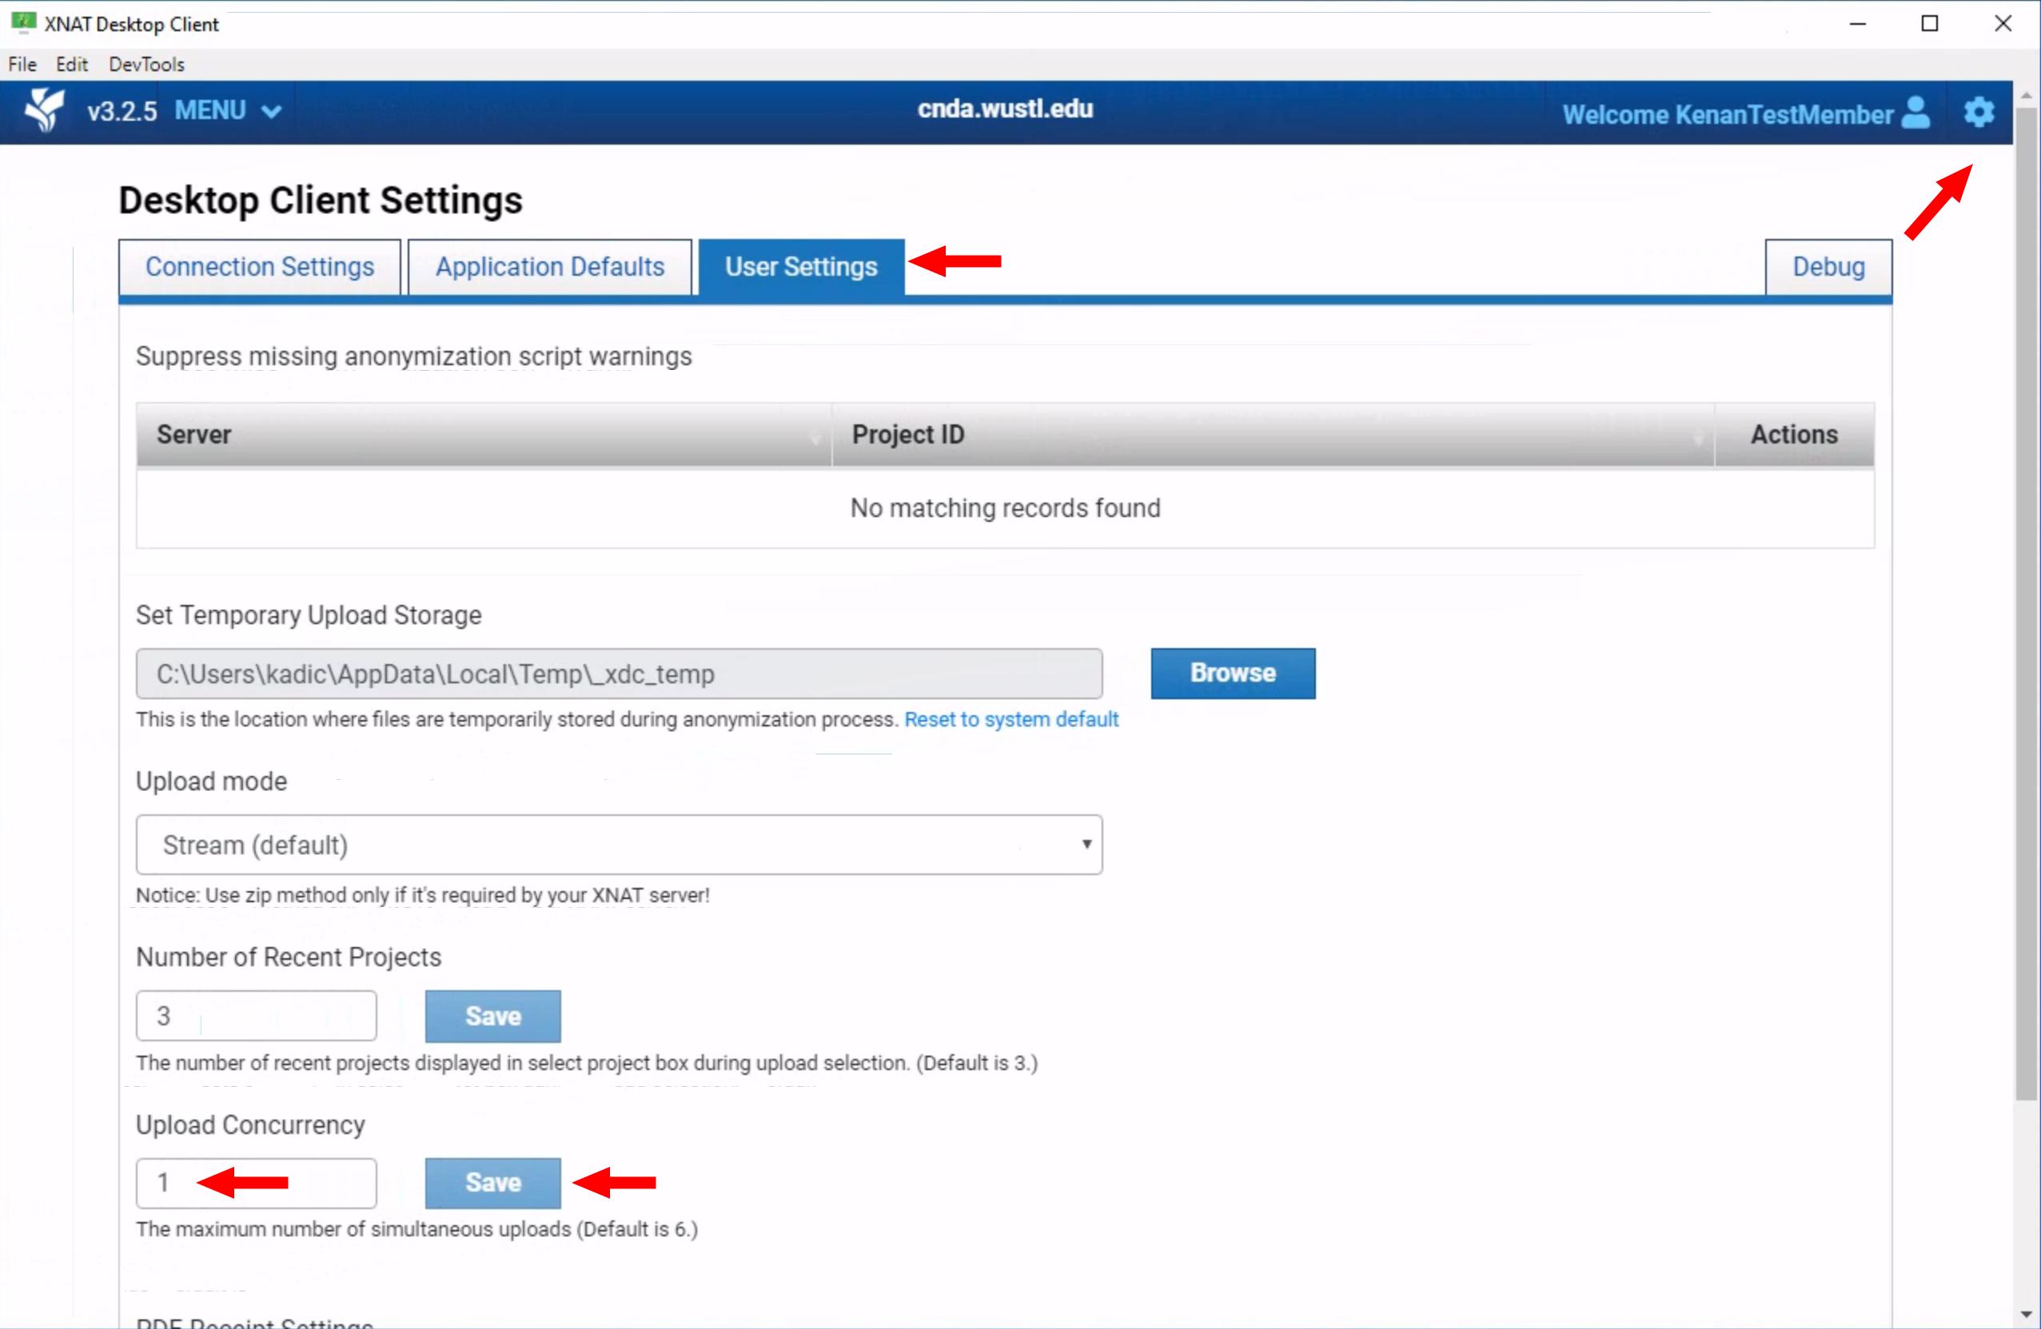This screenshot has height=1329, width=2041.
Task: Expand the MENU chevron dropdown
Action: point(271,111)
